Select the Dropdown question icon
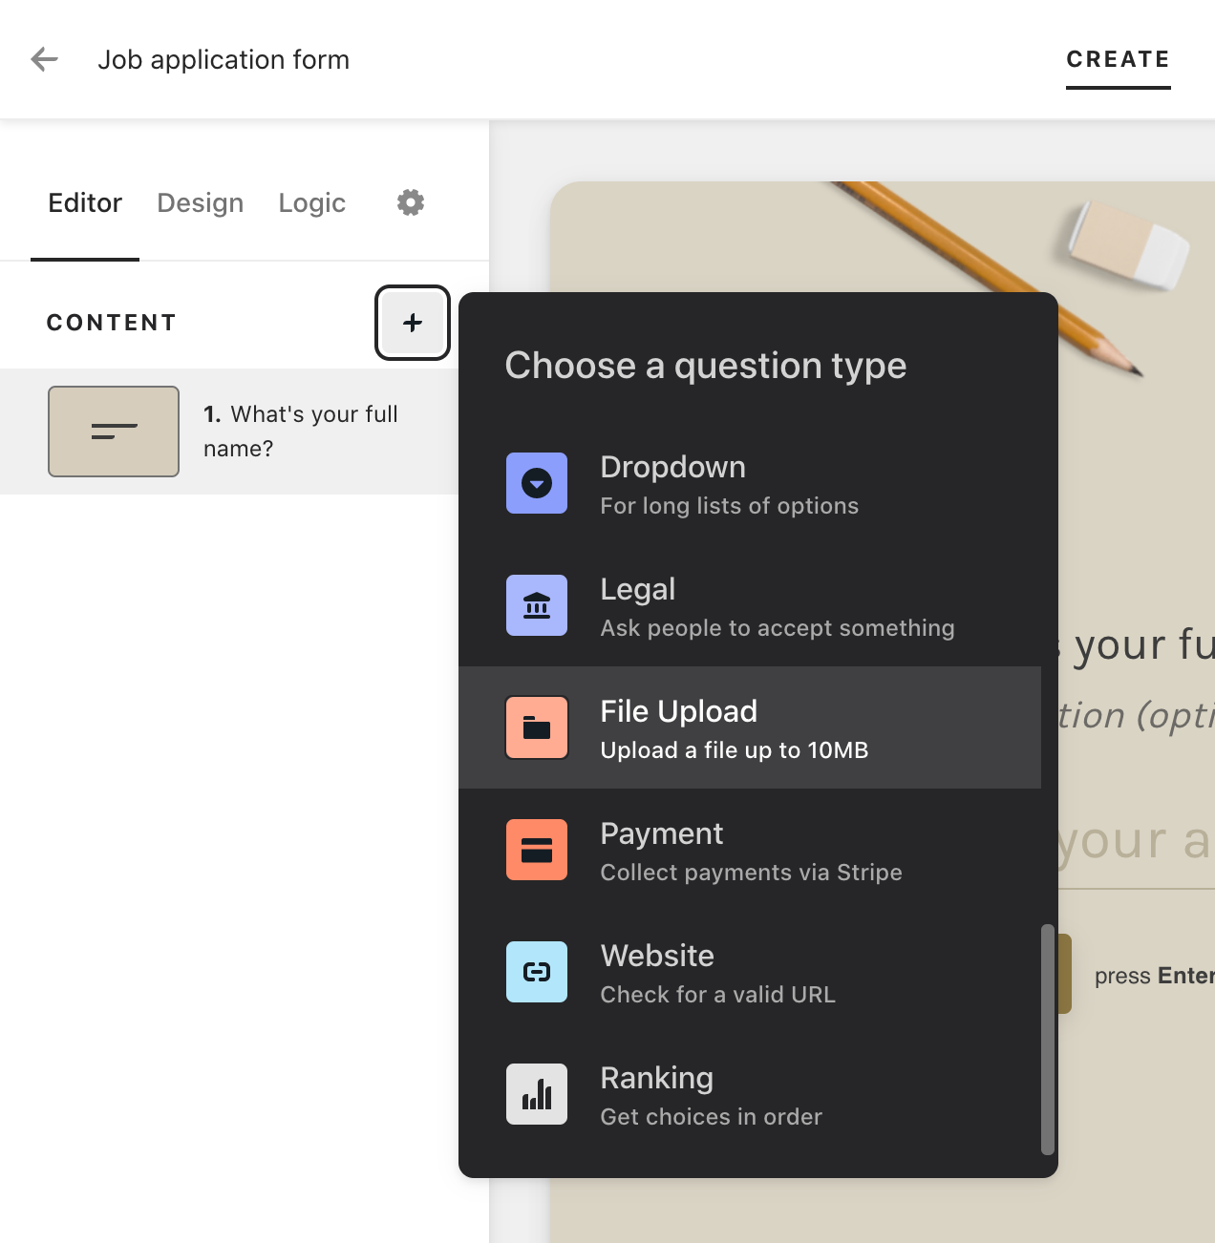The image size is (1215, 1243). [x=537, y=483]
